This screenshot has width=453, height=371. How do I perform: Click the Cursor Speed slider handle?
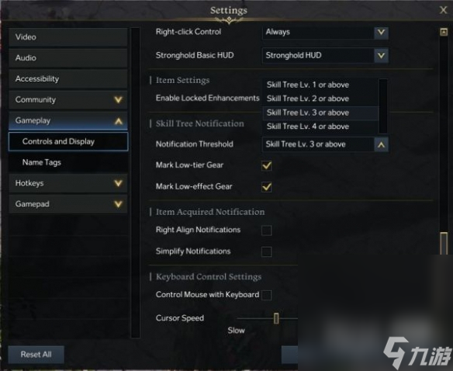276,318
